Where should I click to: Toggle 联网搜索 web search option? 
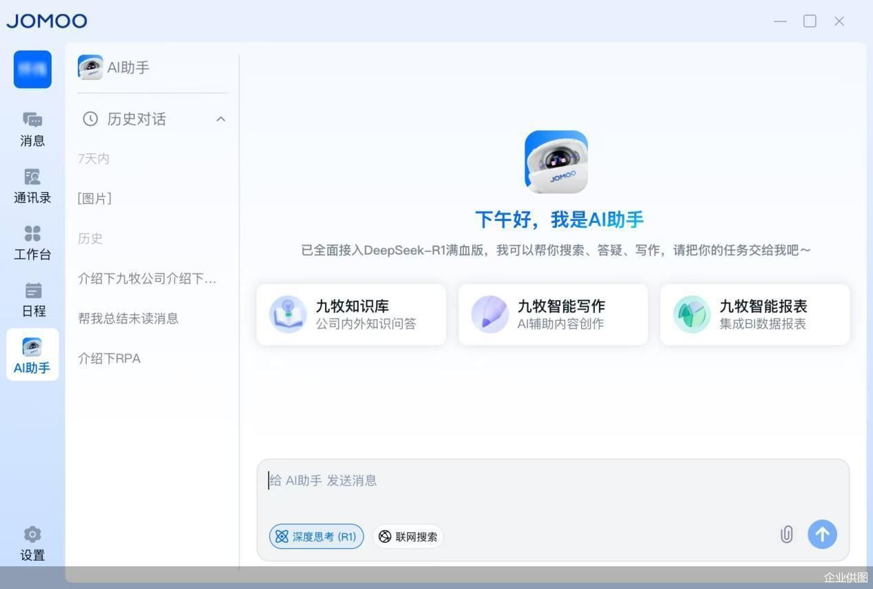pos(408,537)
